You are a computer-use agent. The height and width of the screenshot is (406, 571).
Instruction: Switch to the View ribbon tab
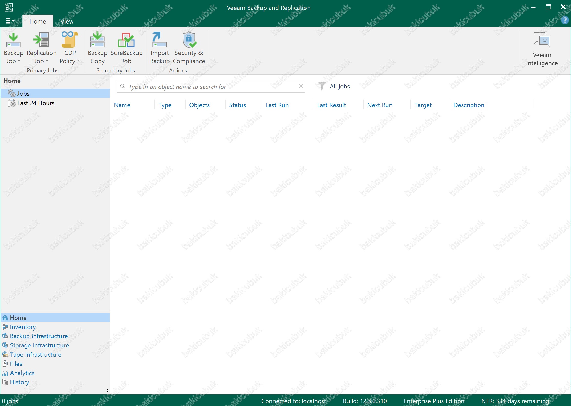67,21
